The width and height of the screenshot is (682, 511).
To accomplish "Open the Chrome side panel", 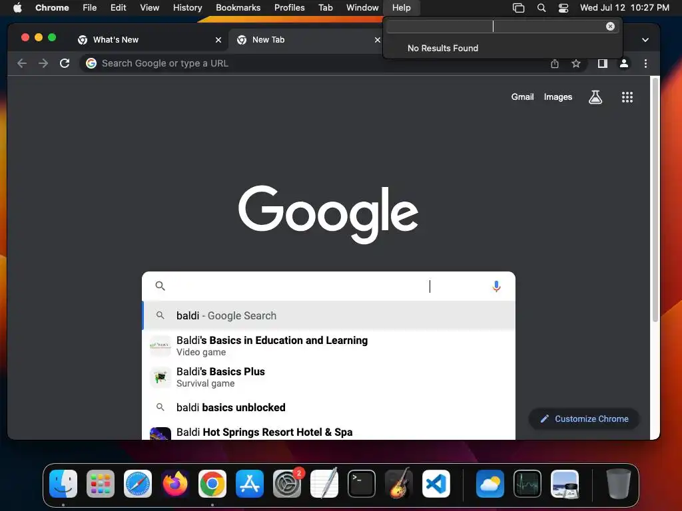I will tap(602, 63).
